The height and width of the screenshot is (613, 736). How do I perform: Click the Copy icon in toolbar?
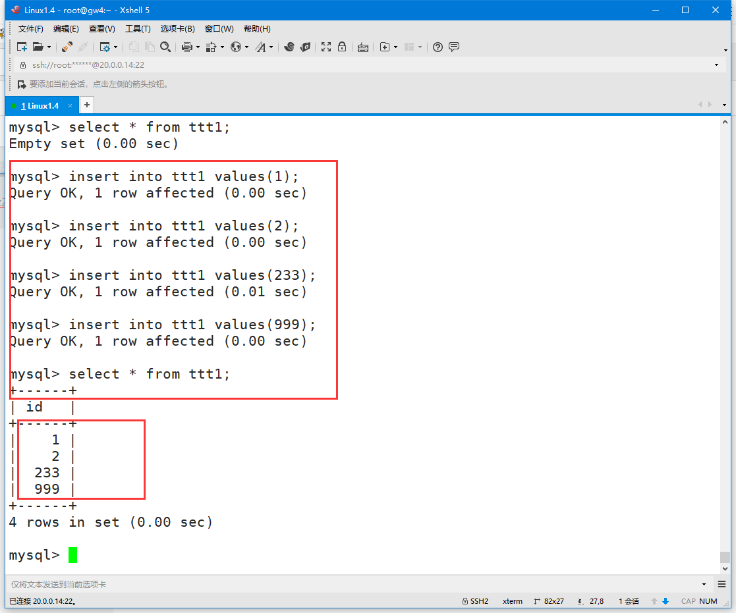tap(134, 47)
